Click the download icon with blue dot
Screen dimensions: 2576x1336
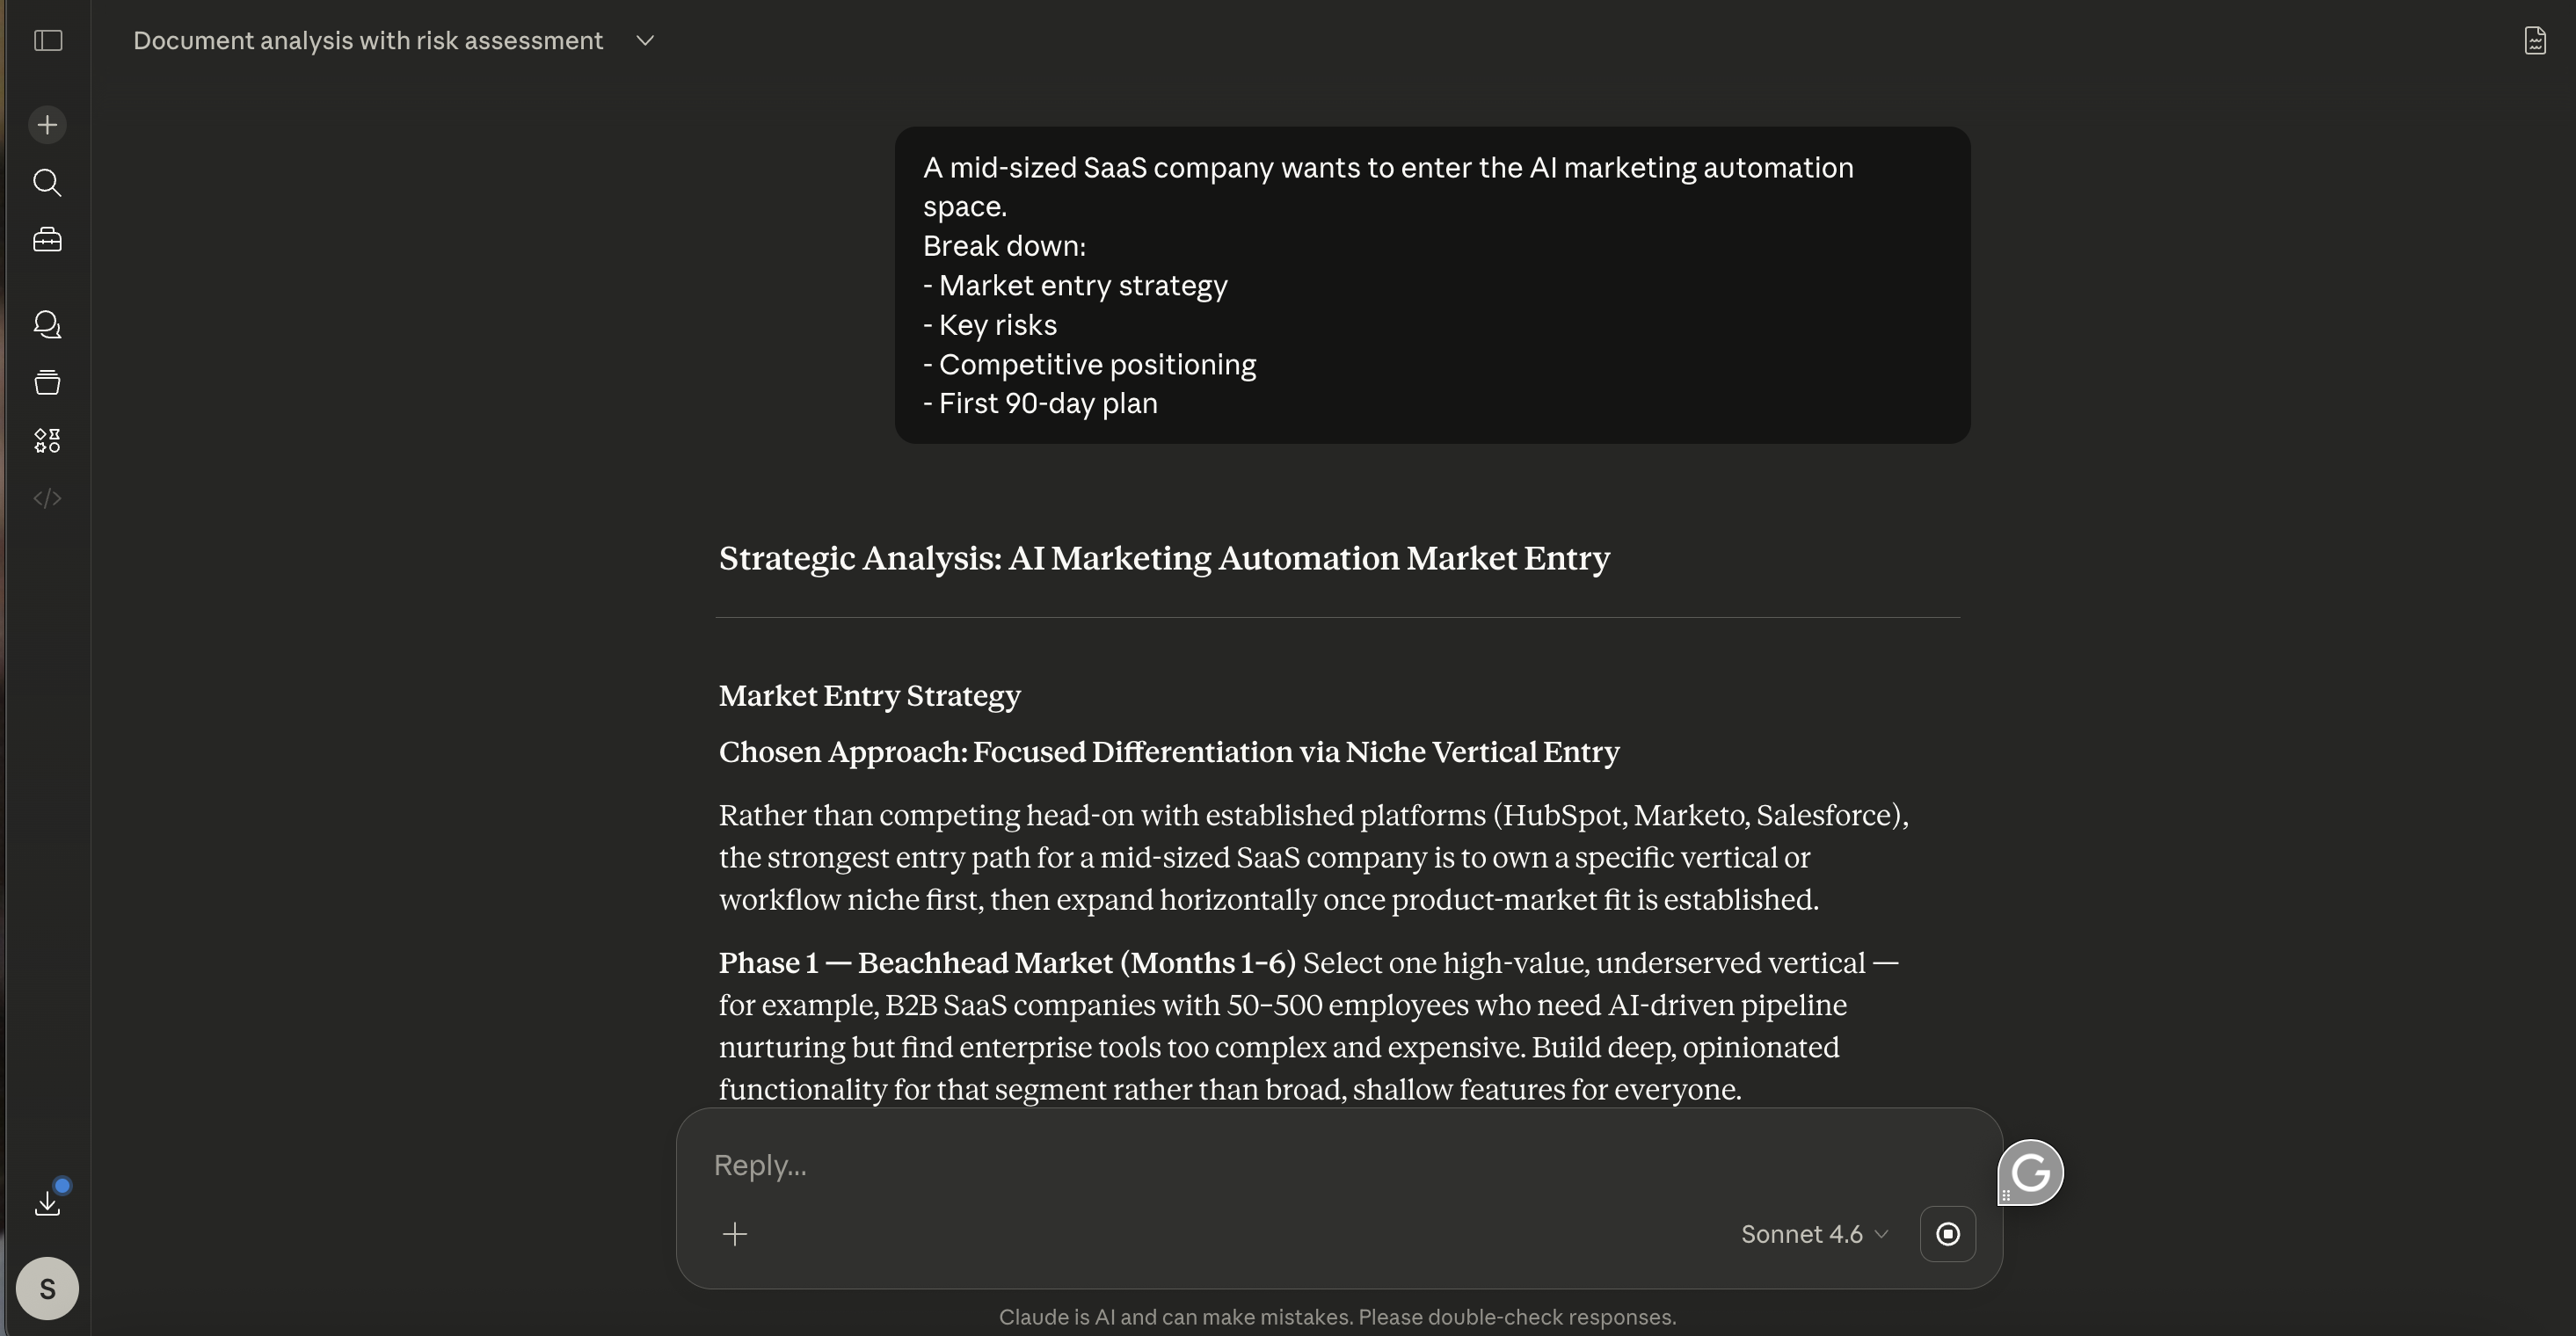[47, 1202]
